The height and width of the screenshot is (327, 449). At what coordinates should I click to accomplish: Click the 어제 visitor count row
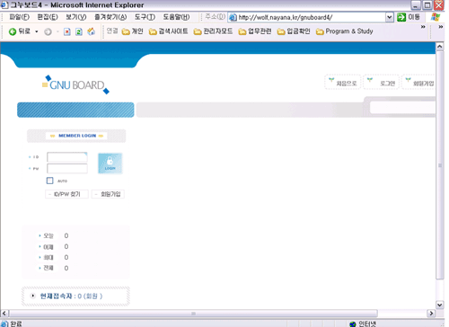click(54, 247)
